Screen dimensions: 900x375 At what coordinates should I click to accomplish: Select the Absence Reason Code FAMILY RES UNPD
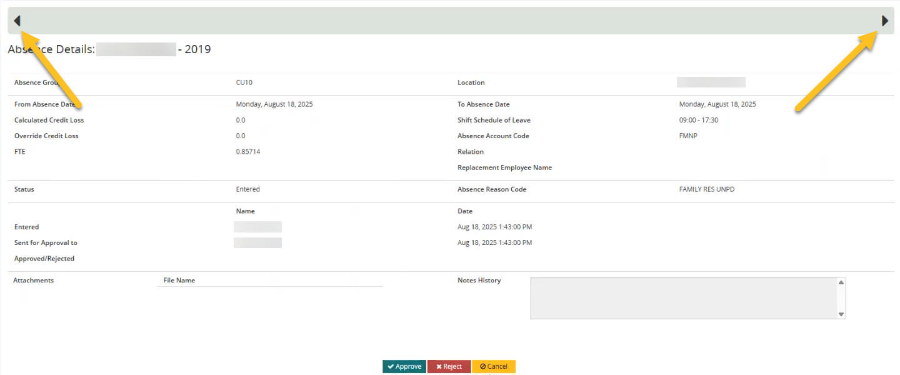tap(707, 189)
